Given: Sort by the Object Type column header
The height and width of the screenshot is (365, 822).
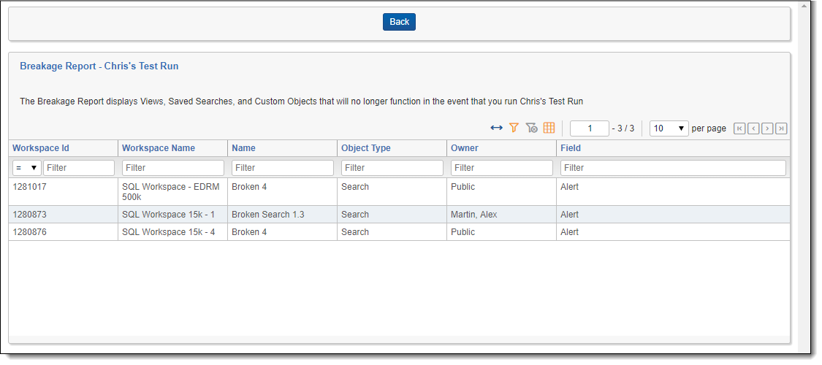Looking at the screenshot, I should [365, 148].
